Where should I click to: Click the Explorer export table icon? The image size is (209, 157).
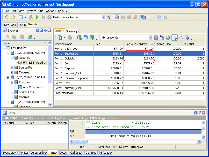click(x=30, y=37)
